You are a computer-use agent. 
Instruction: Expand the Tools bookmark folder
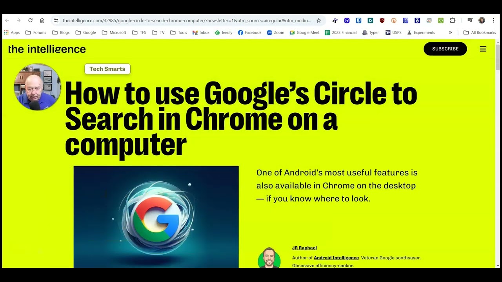(178, 33)
